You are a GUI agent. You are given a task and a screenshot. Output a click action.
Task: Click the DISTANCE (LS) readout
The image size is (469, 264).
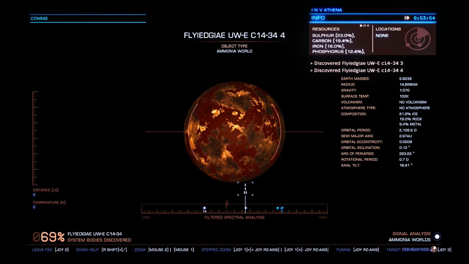click(x=46, y=192)
